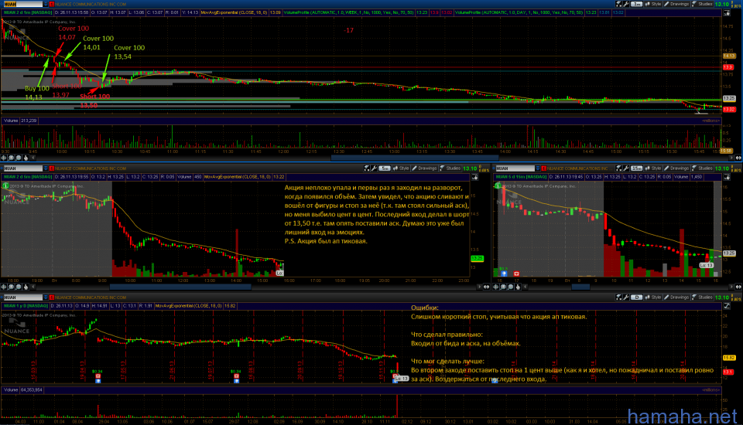Click the share/flask icon in top 1m chart toolbar
The image size is (743, 425).
[618, 4]
